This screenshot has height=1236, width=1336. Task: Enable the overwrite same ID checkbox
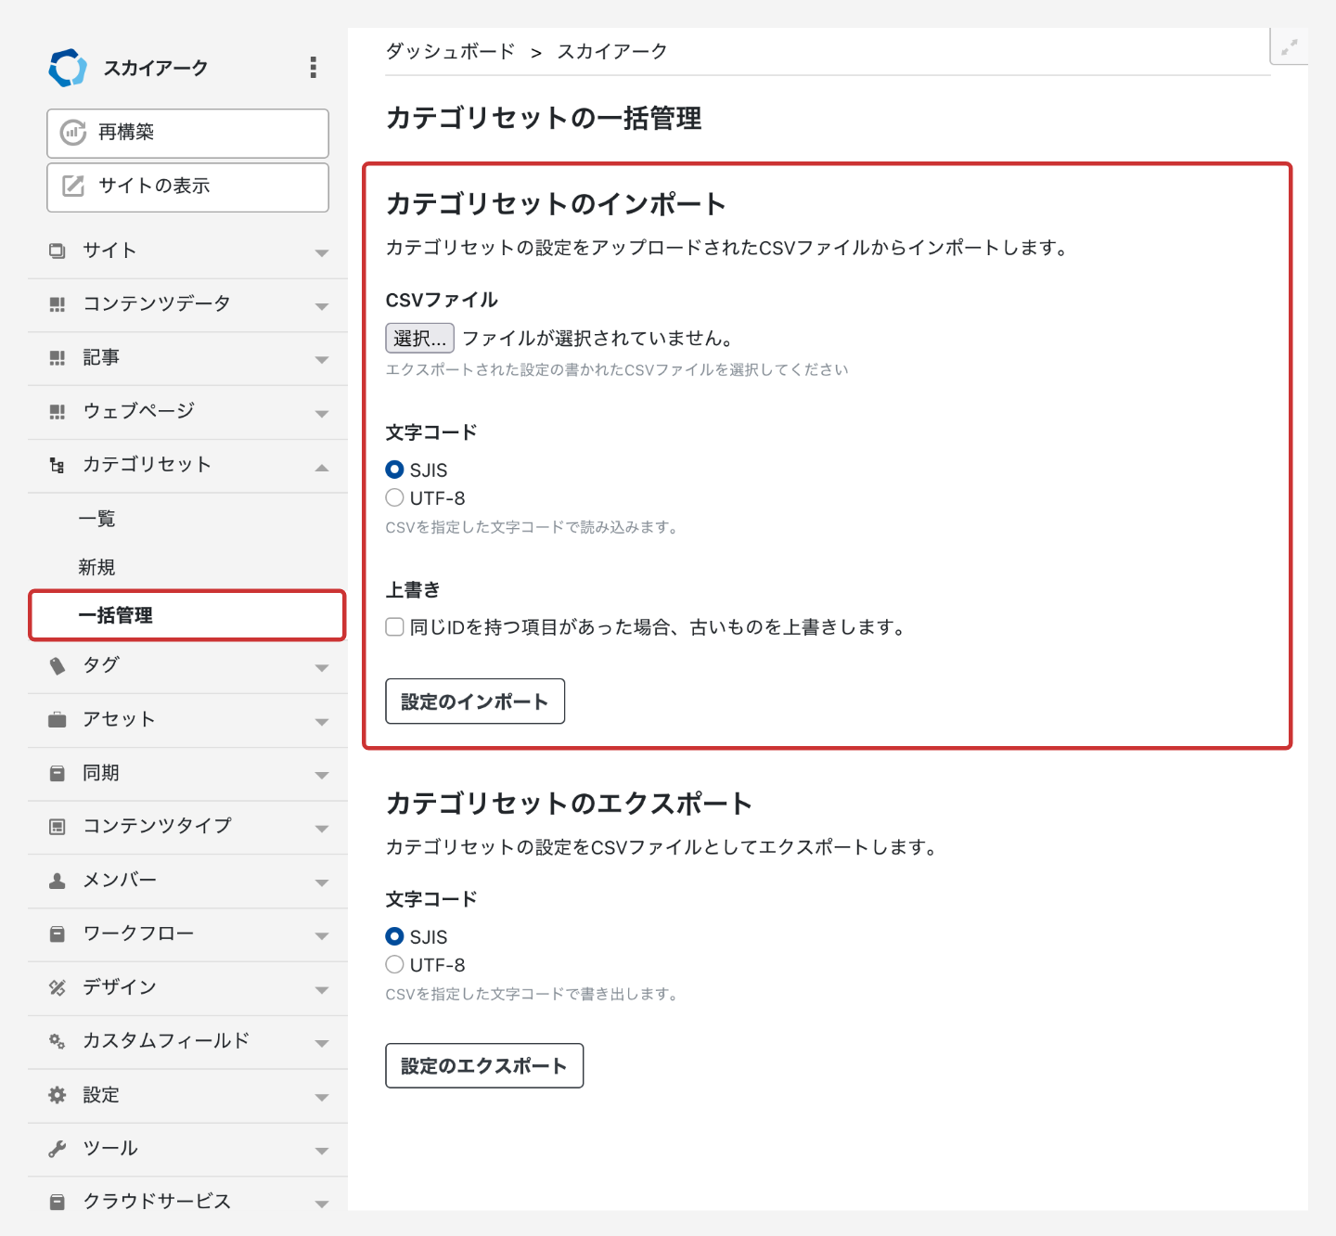tap(395, 627)
